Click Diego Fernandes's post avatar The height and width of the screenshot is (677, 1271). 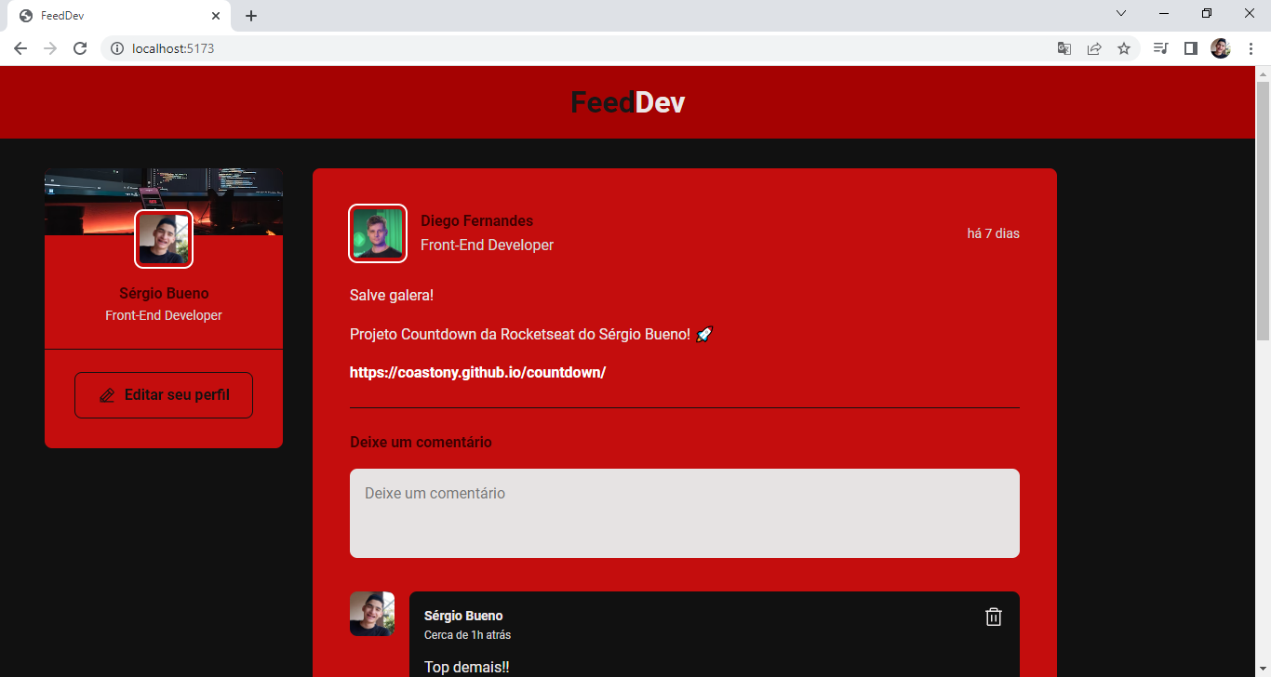[x=378, y=232]
